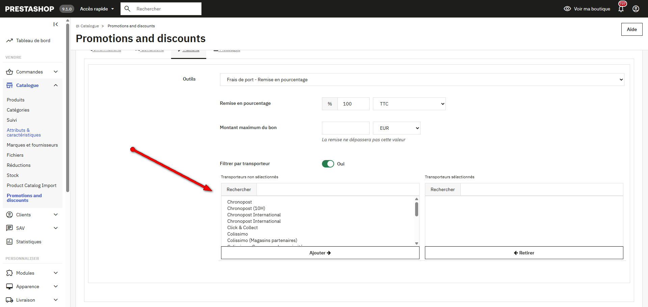The image size is (648, 307).
Task: Click the Statistiques chart icon
Action: pos(9,242)
